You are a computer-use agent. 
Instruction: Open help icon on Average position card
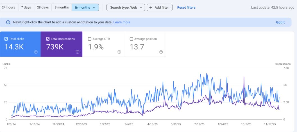click(161, 52)
